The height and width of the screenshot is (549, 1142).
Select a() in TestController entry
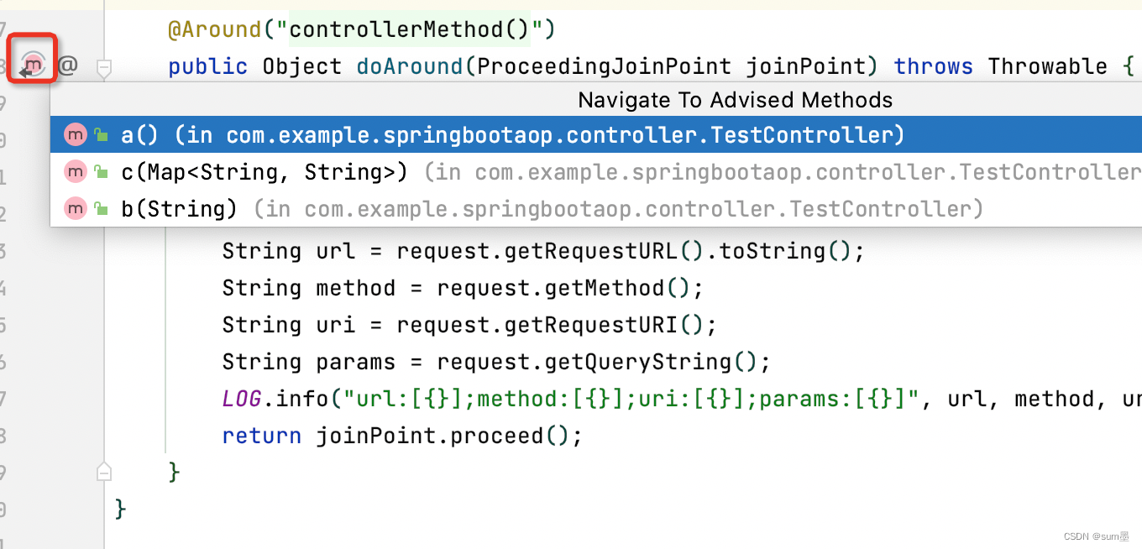[x=596, y=134]
